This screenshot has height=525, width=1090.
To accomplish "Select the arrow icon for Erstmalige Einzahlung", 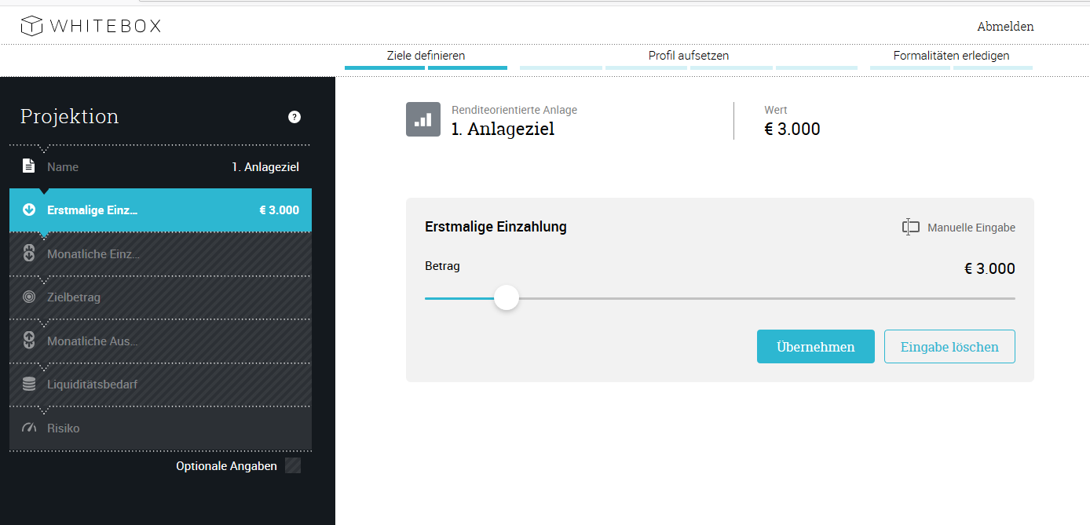I will tap(28, 210).
